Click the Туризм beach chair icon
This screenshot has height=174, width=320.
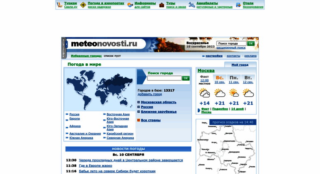pos(60,5)
